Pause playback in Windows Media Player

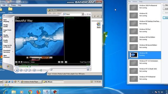point(17,70)
